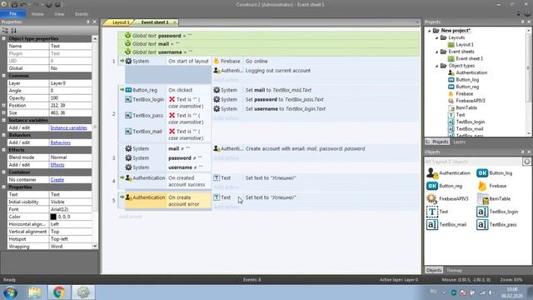Collapse the Effects section
The width and height of the screenshot is (533, 300).
coord(3,150)
